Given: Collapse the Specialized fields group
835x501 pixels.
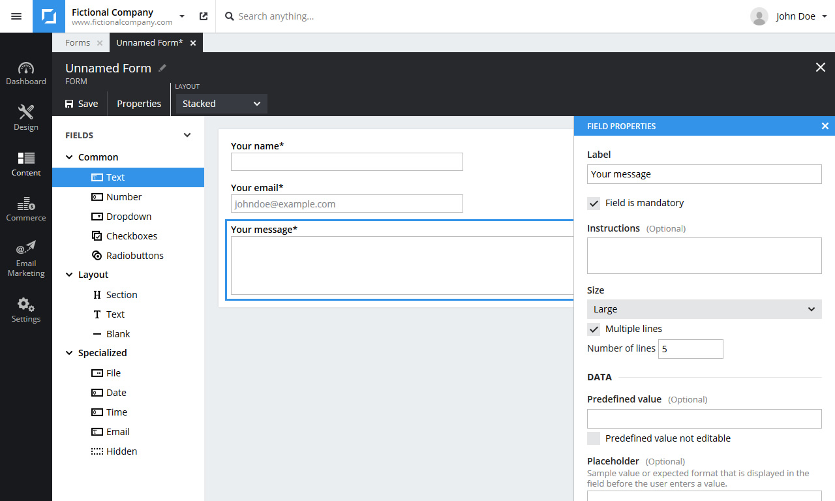Looking at the screenshot, I should (x=69, y=353).
